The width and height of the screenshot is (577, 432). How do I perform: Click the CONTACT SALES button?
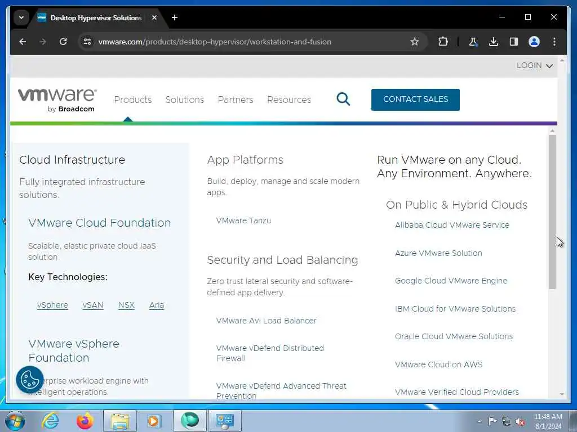coord(415,100)
